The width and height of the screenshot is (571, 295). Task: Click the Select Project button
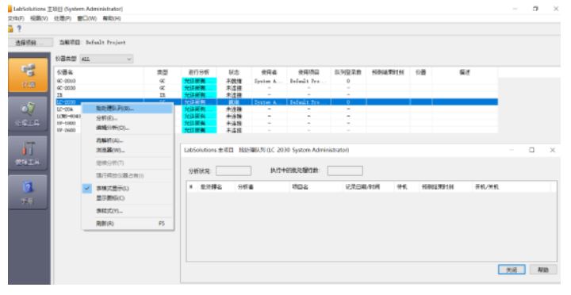[31, 43]
